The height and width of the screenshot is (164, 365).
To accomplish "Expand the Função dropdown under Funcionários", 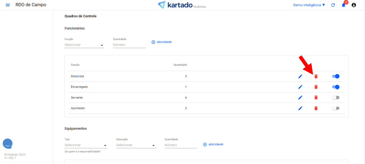I will click(x=84, y=45).
